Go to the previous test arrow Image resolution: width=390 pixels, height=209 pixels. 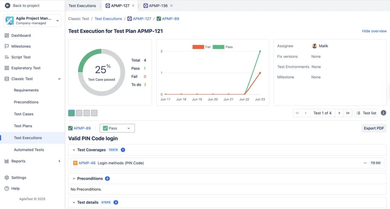tap(306, 113)
